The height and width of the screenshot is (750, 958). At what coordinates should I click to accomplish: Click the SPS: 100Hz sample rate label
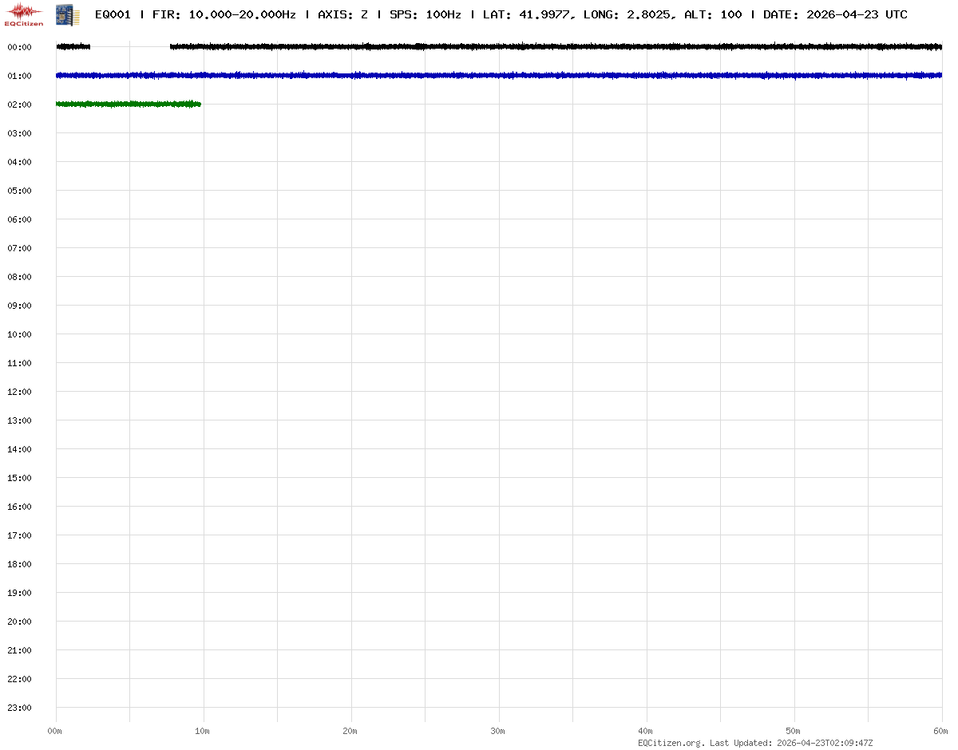[x=426, y=14]
